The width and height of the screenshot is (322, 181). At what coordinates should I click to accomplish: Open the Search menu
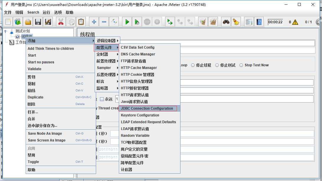point(33,12)
